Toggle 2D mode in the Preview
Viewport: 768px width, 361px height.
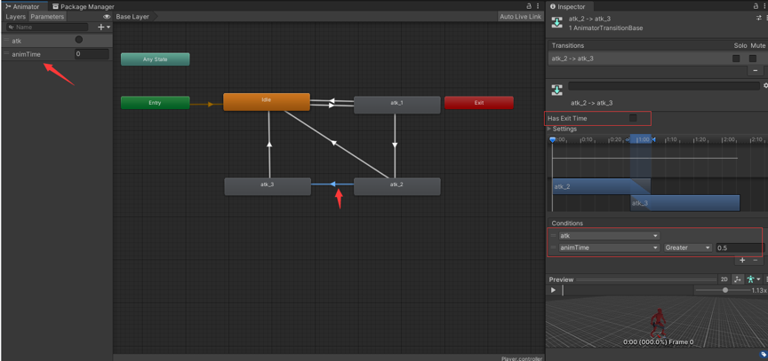coord(724,279)
